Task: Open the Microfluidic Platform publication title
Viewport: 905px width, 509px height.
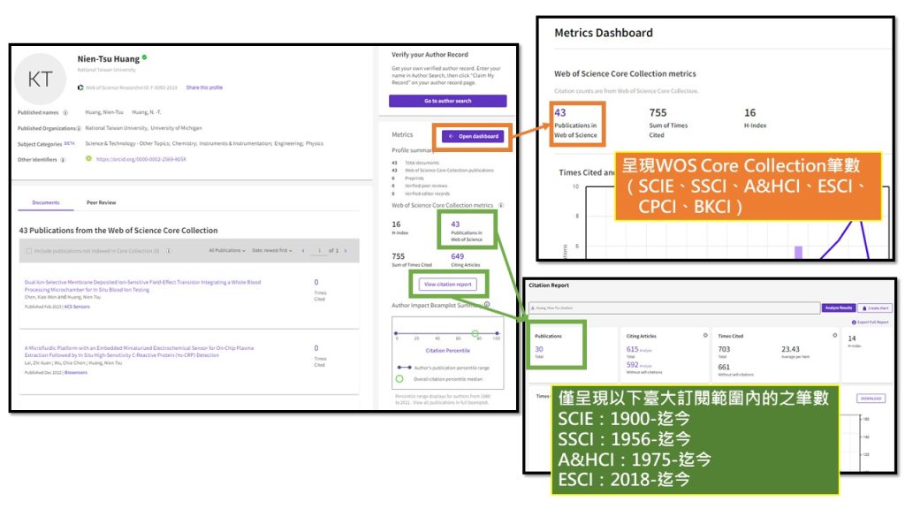Action: pyautogui.click(x=139, y=352)
